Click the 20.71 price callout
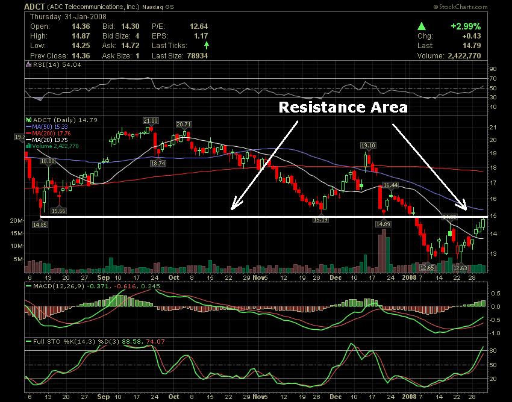This screenshot has height=402, width=512. (184, 125)
